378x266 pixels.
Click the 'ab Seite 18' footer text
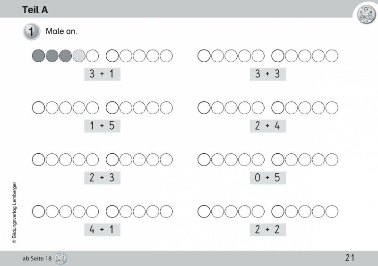coord(37,258)
